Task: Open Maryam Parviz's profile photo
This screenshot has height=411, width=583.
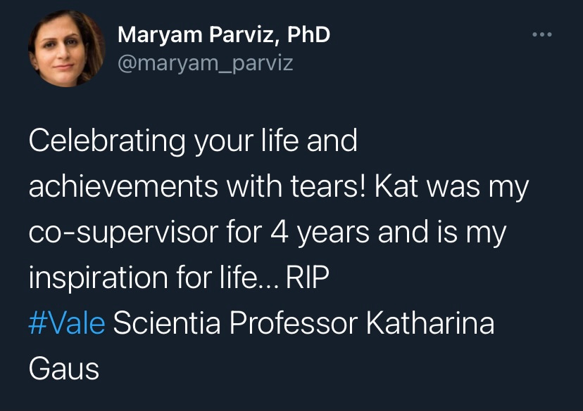Action: 66,48
